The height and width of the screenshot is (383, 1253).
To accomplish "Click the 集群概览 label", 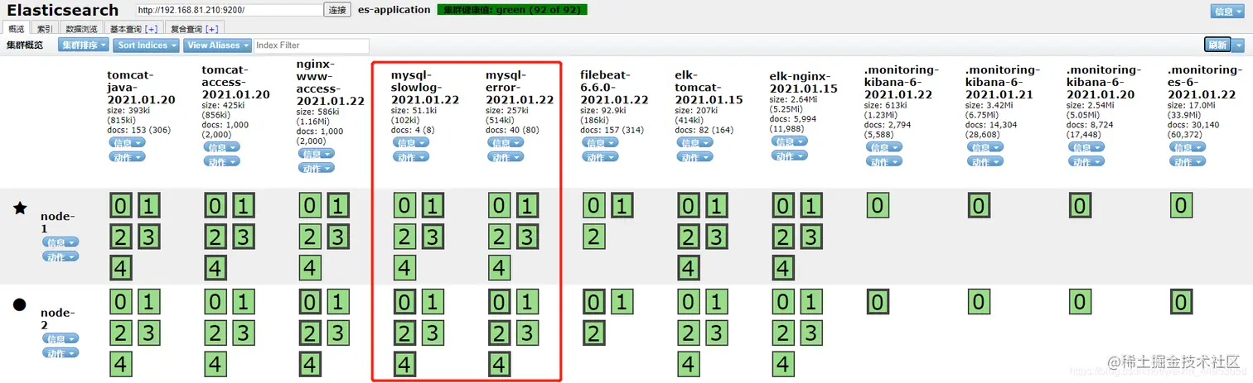I will click(x=25, y=45).
